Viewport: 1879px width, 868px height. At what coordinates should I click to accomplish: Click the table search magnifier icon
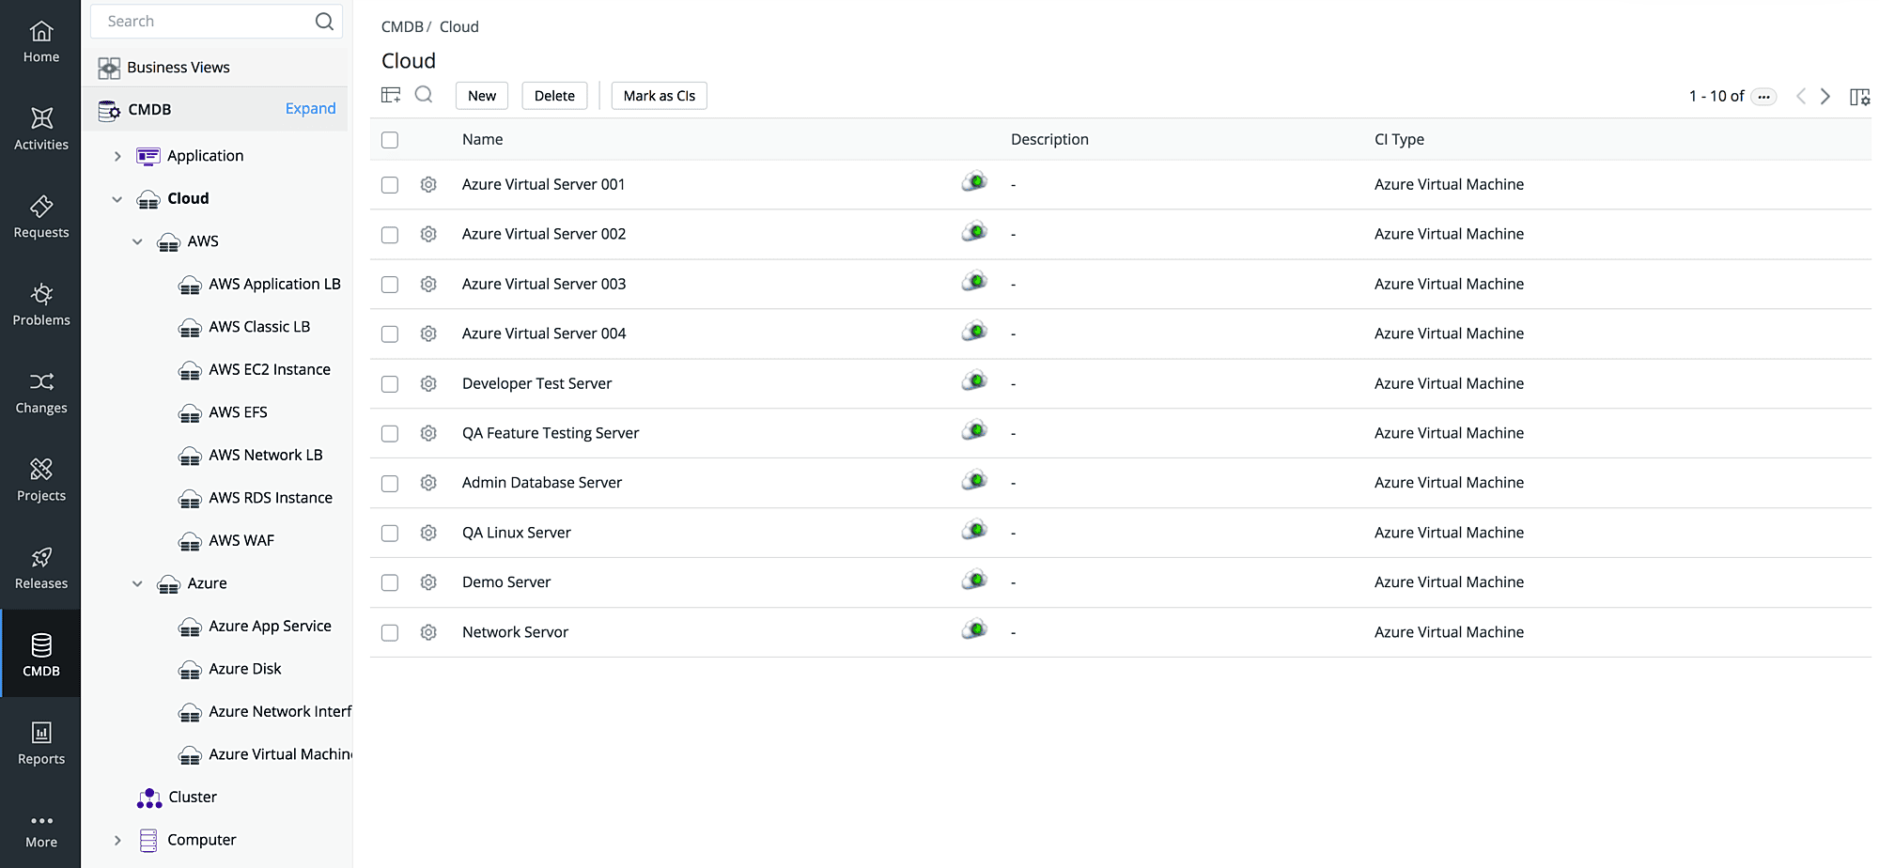[424, 95]
